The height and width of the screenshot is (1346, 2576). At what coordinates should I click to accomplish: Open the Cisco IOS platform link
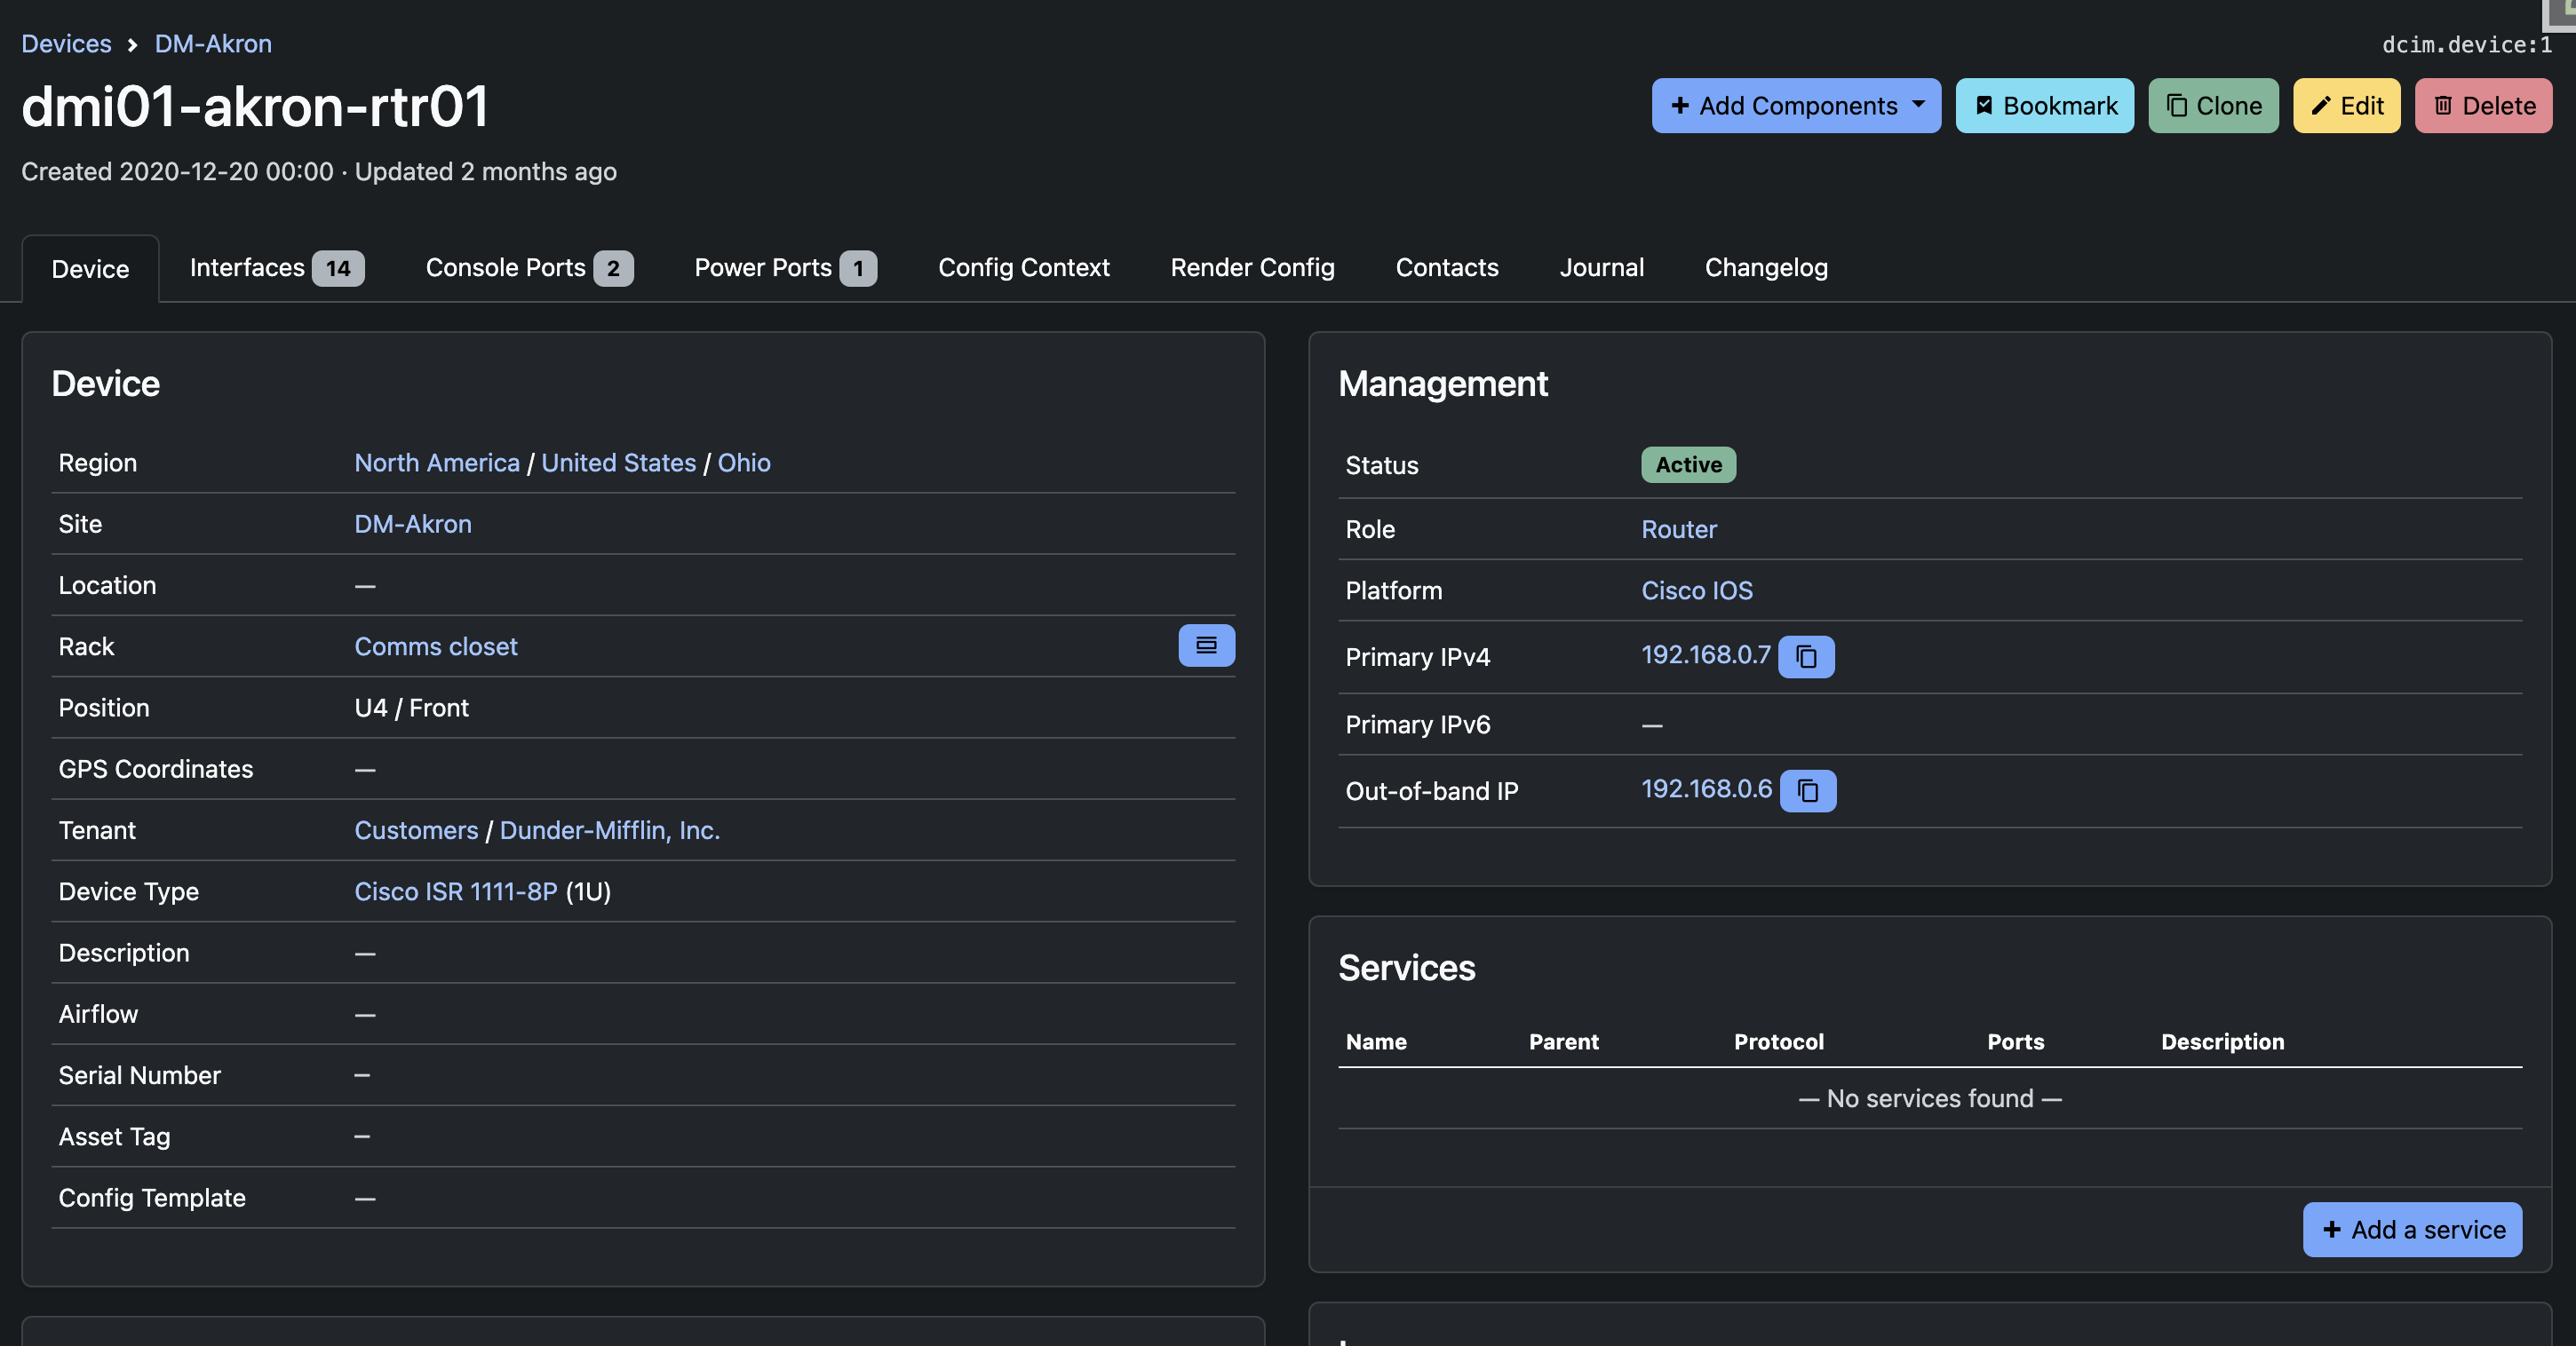click(1697, 590)
